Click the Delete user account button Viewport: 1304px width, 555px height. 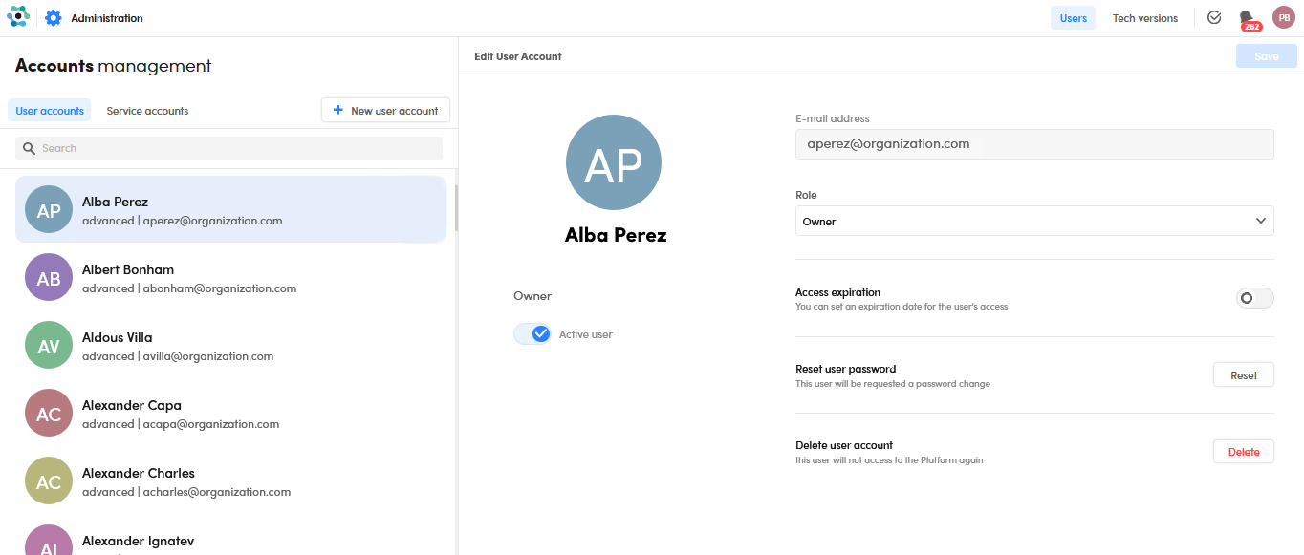[x=1244, y=452]
